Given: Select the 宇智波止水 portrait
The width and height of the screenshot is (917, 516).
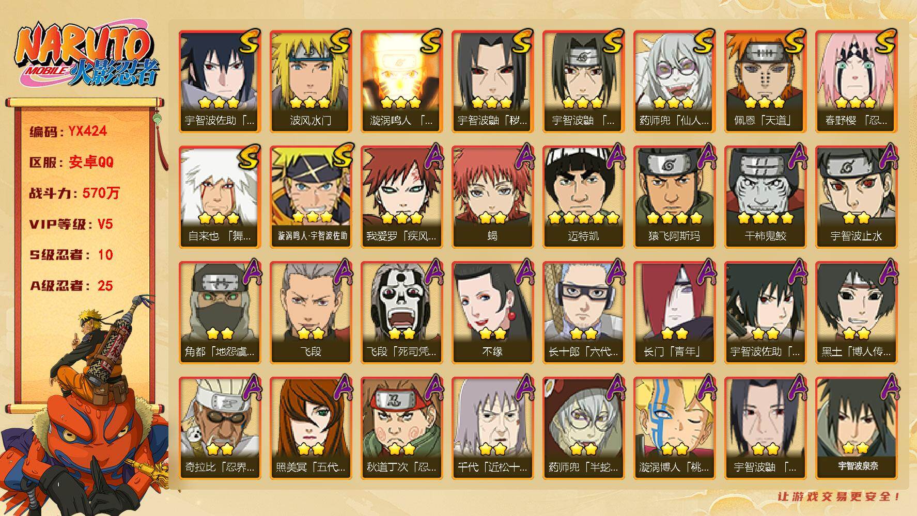Looking at the screenshot, I should [x=856, y=197].
